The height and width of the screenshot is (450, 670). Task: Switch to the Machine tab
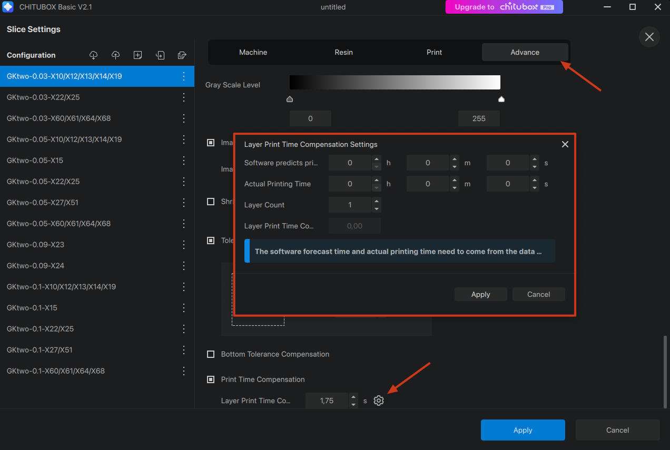(x=253, y=53)
